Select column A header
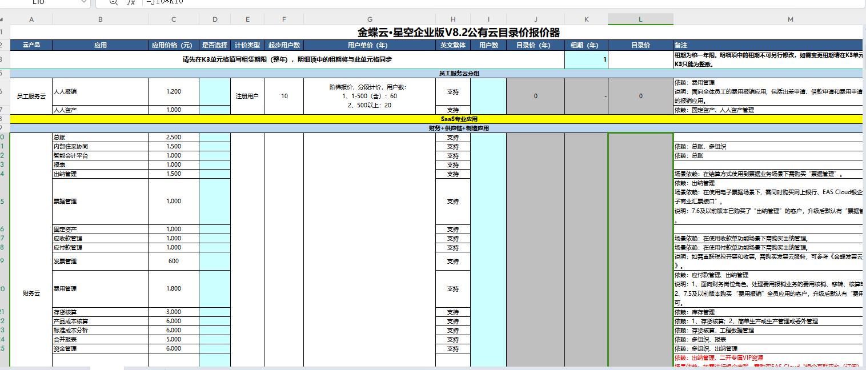Image resolution: width=866 pixels, height=370 pixels. coord(31,19)
